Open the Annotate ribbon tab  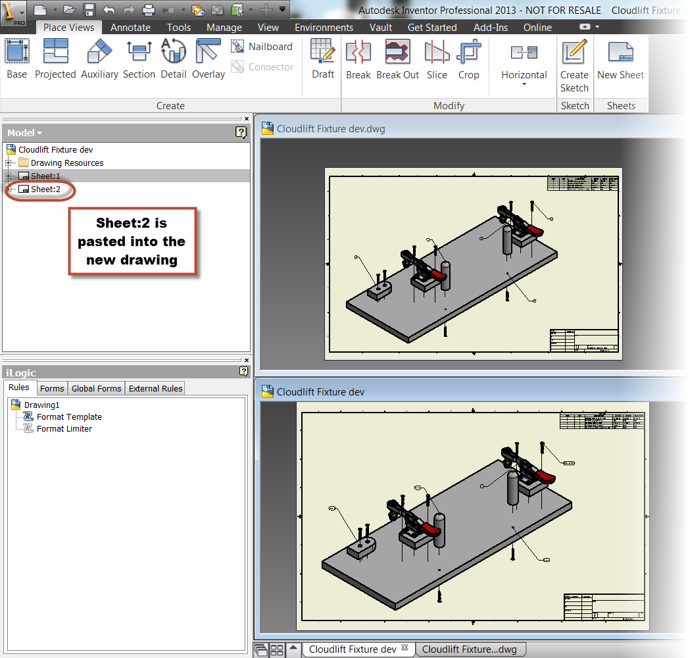[x=130, y=27]
